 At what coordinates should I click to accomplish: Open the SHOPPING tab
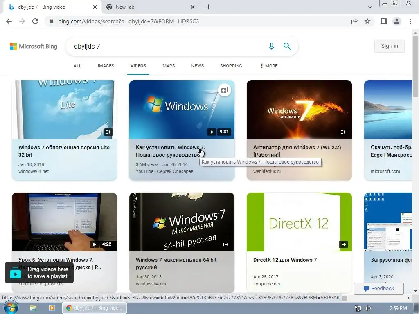click(231, 66)
